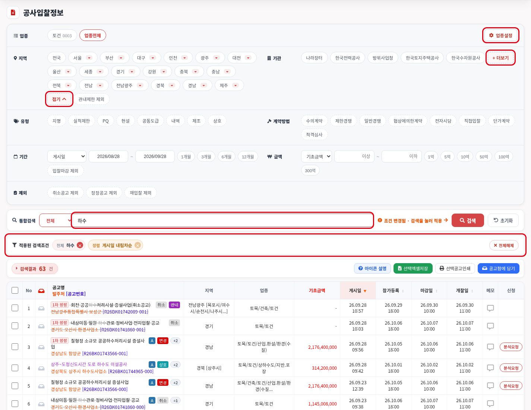Screen dimensions: 531x410
Task: Open the 게시일 period type dropdown
Action: tap(67, 157)
